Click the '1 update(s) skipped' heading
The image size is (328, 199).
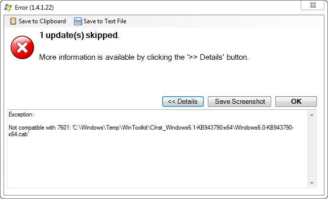pos(79,35)
